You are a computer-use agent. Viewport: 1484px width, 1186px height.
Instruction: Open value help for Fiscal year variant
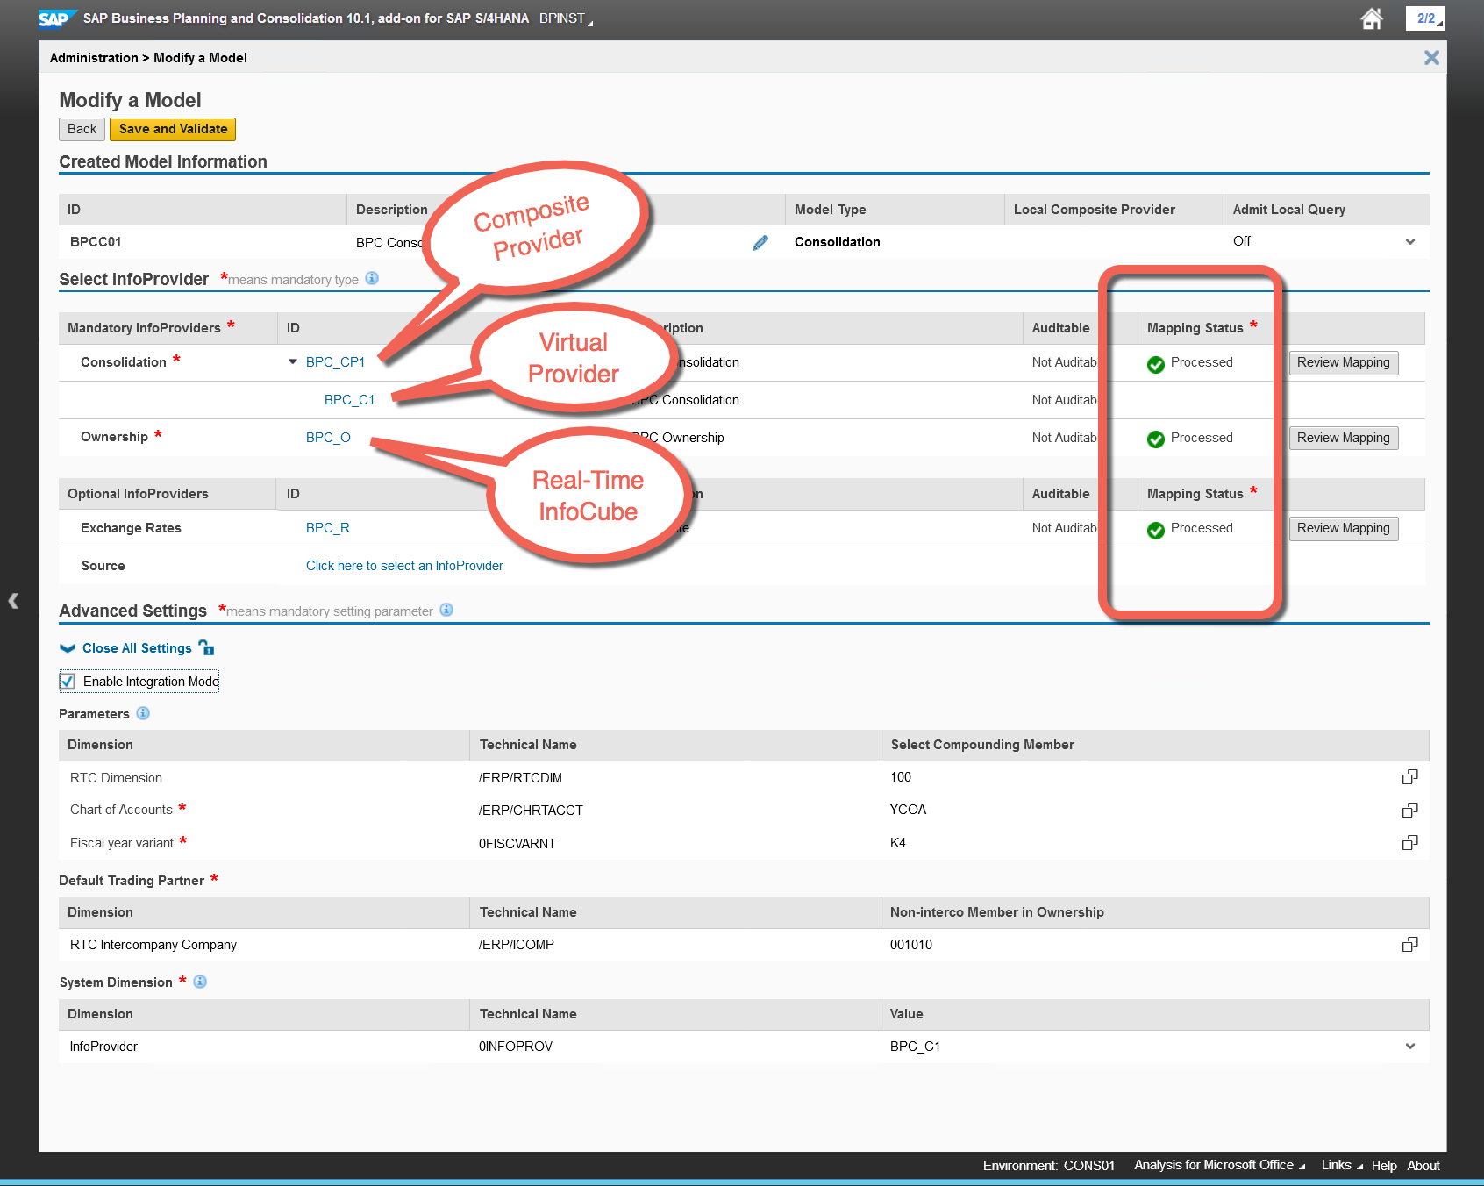click(1409, 843)
